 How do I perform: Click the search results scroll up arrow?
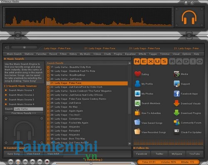click(129, 63)
